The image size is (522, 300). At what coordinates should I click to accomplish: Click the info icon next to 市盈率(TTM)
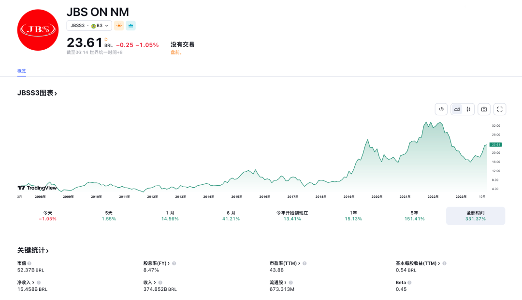tap(304, 263)
